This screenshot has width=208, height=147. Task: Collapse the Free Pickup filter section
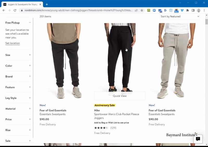point(30,23)
